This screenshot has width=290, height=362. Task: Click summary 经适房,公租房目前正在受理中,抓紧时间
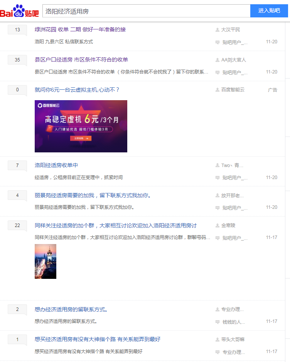(x=79, y=178)
